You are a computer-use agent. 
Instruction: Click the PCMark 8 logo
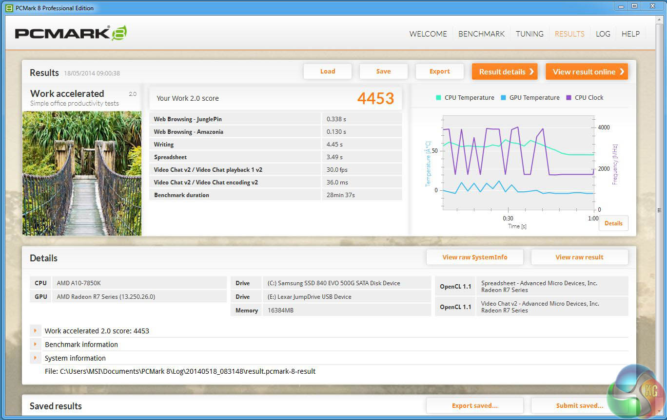[71, 33]
